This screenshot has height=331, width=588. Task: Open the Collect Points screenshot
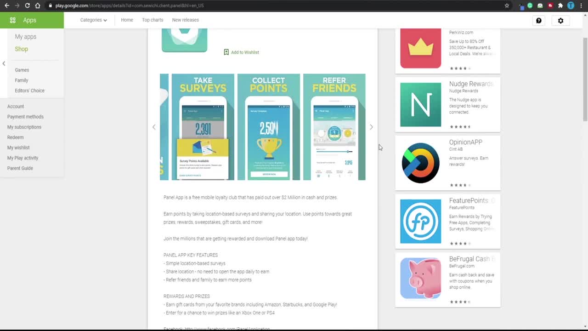(268, 127)
